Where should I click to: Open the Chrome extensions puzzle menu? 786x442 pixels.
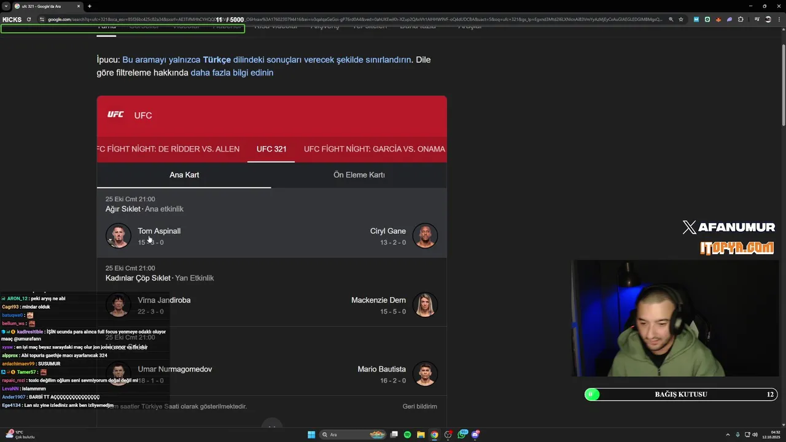[x=741, y=19]
